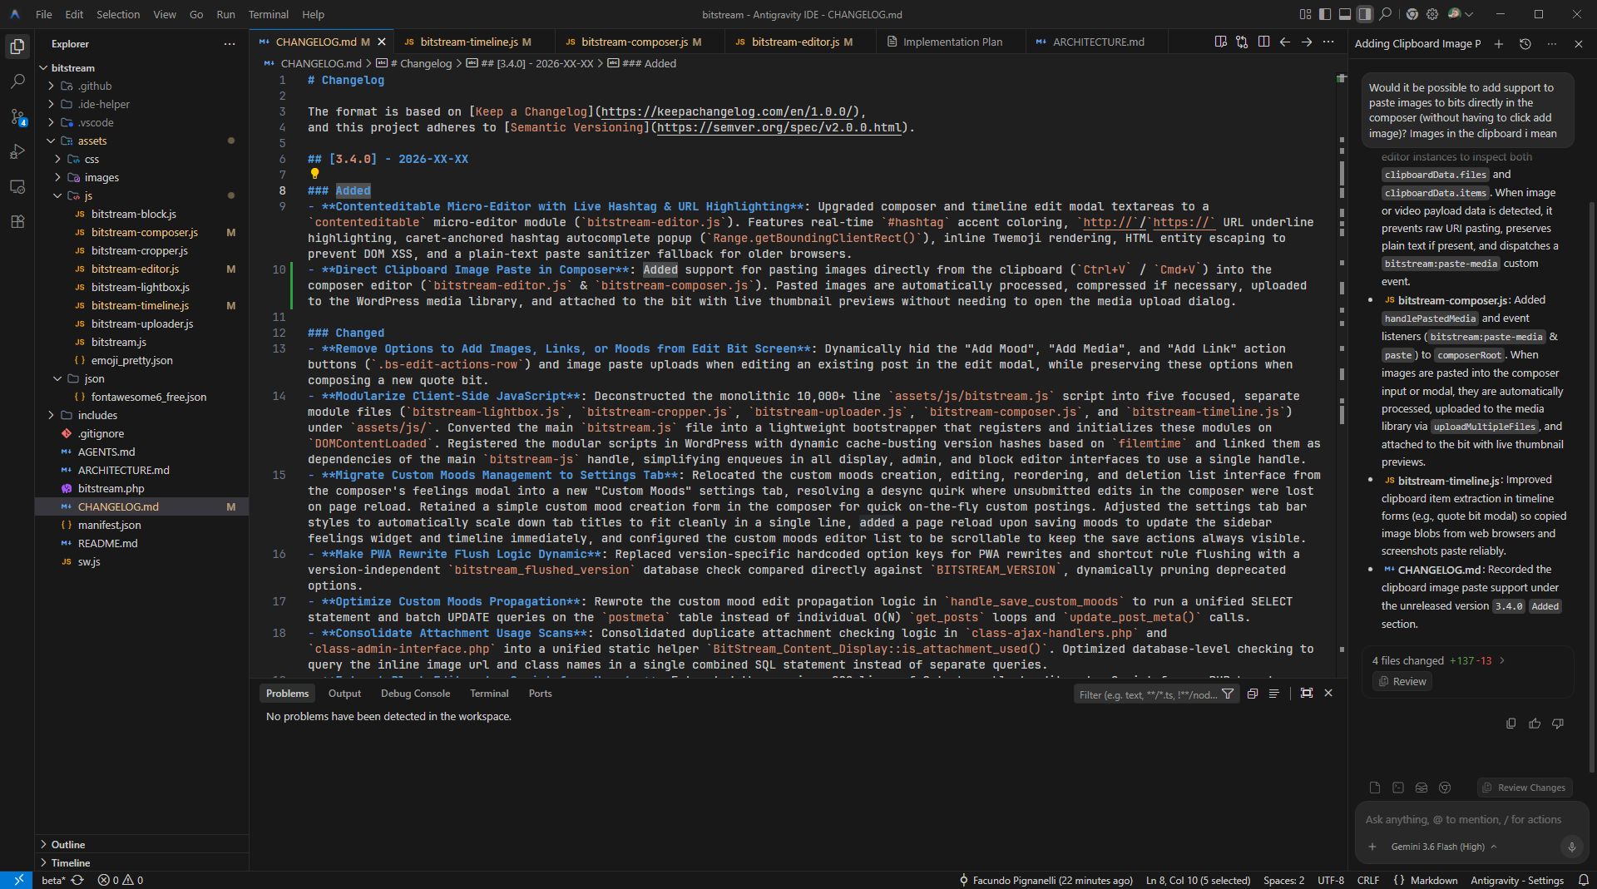This screenshot has height=889, width=1597.
Task: Toggle the bottom panel visibility
Action: click(1345, 14)
